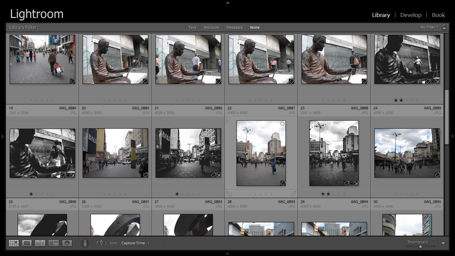Screen dimensions: 455x256
Task: Click the keyword badge on IMG_0887
Action: tap(283, 183)
